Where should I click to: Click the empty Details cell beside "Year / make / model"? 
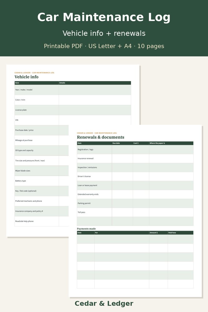(x=95, y=90)
